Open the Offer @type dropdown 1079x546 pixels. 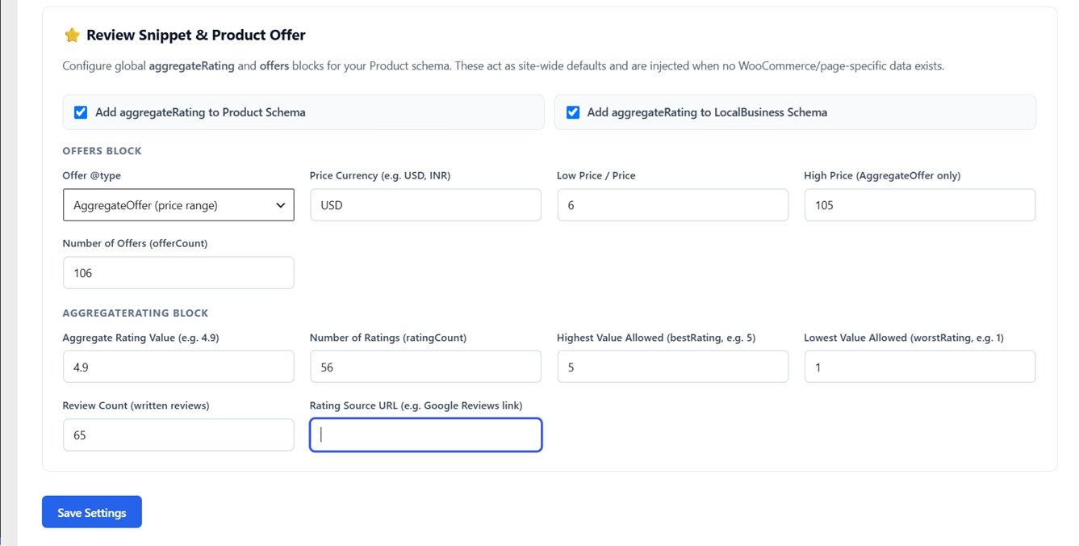[x=178, y=205]
